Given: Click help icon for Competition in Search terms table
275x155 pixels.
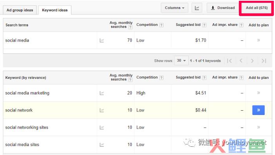Looking at the screenshot, I should point(161,25).
